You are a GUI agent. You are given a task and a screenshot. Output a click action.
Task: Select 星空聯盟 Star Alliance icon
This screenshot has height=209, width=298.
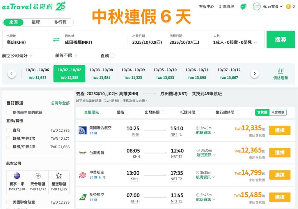59,176
